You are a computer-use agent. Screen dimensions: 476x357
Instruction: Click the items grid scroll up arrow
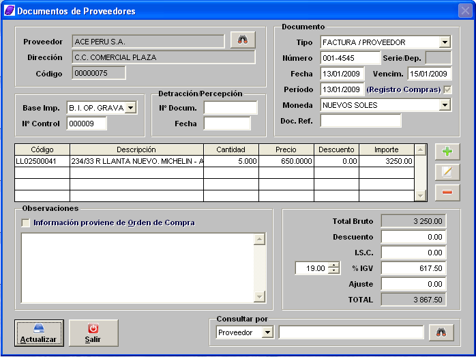click(x=421, y=149)
